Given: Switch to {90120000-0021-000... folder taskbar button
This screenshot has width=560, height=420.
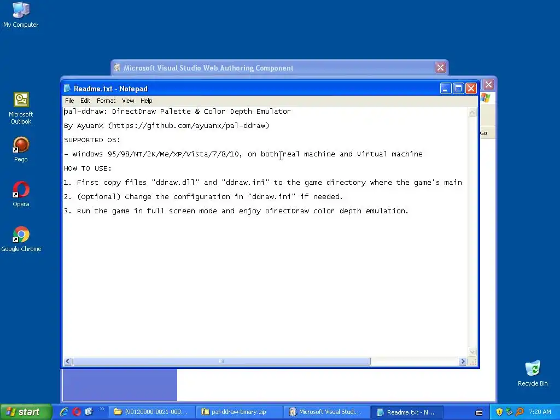Looking at the screenshot, I should click(x=151, y=412).
